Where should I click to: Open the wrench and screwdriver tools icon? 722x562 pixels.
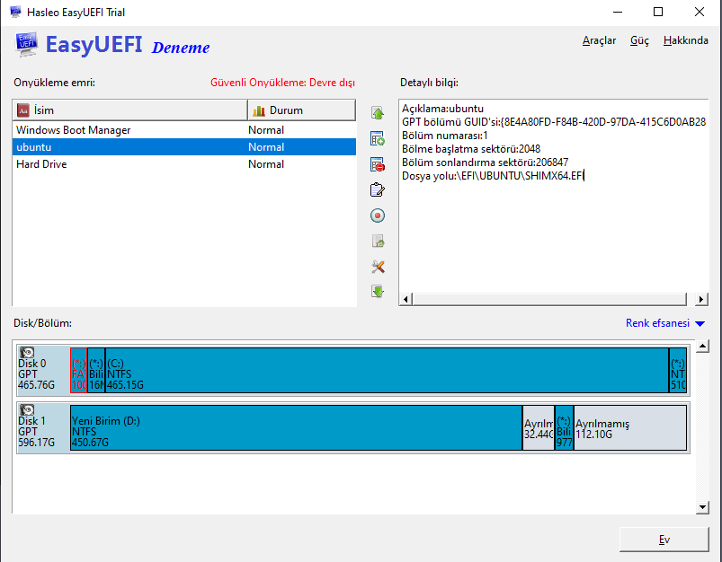pos(378,267)
